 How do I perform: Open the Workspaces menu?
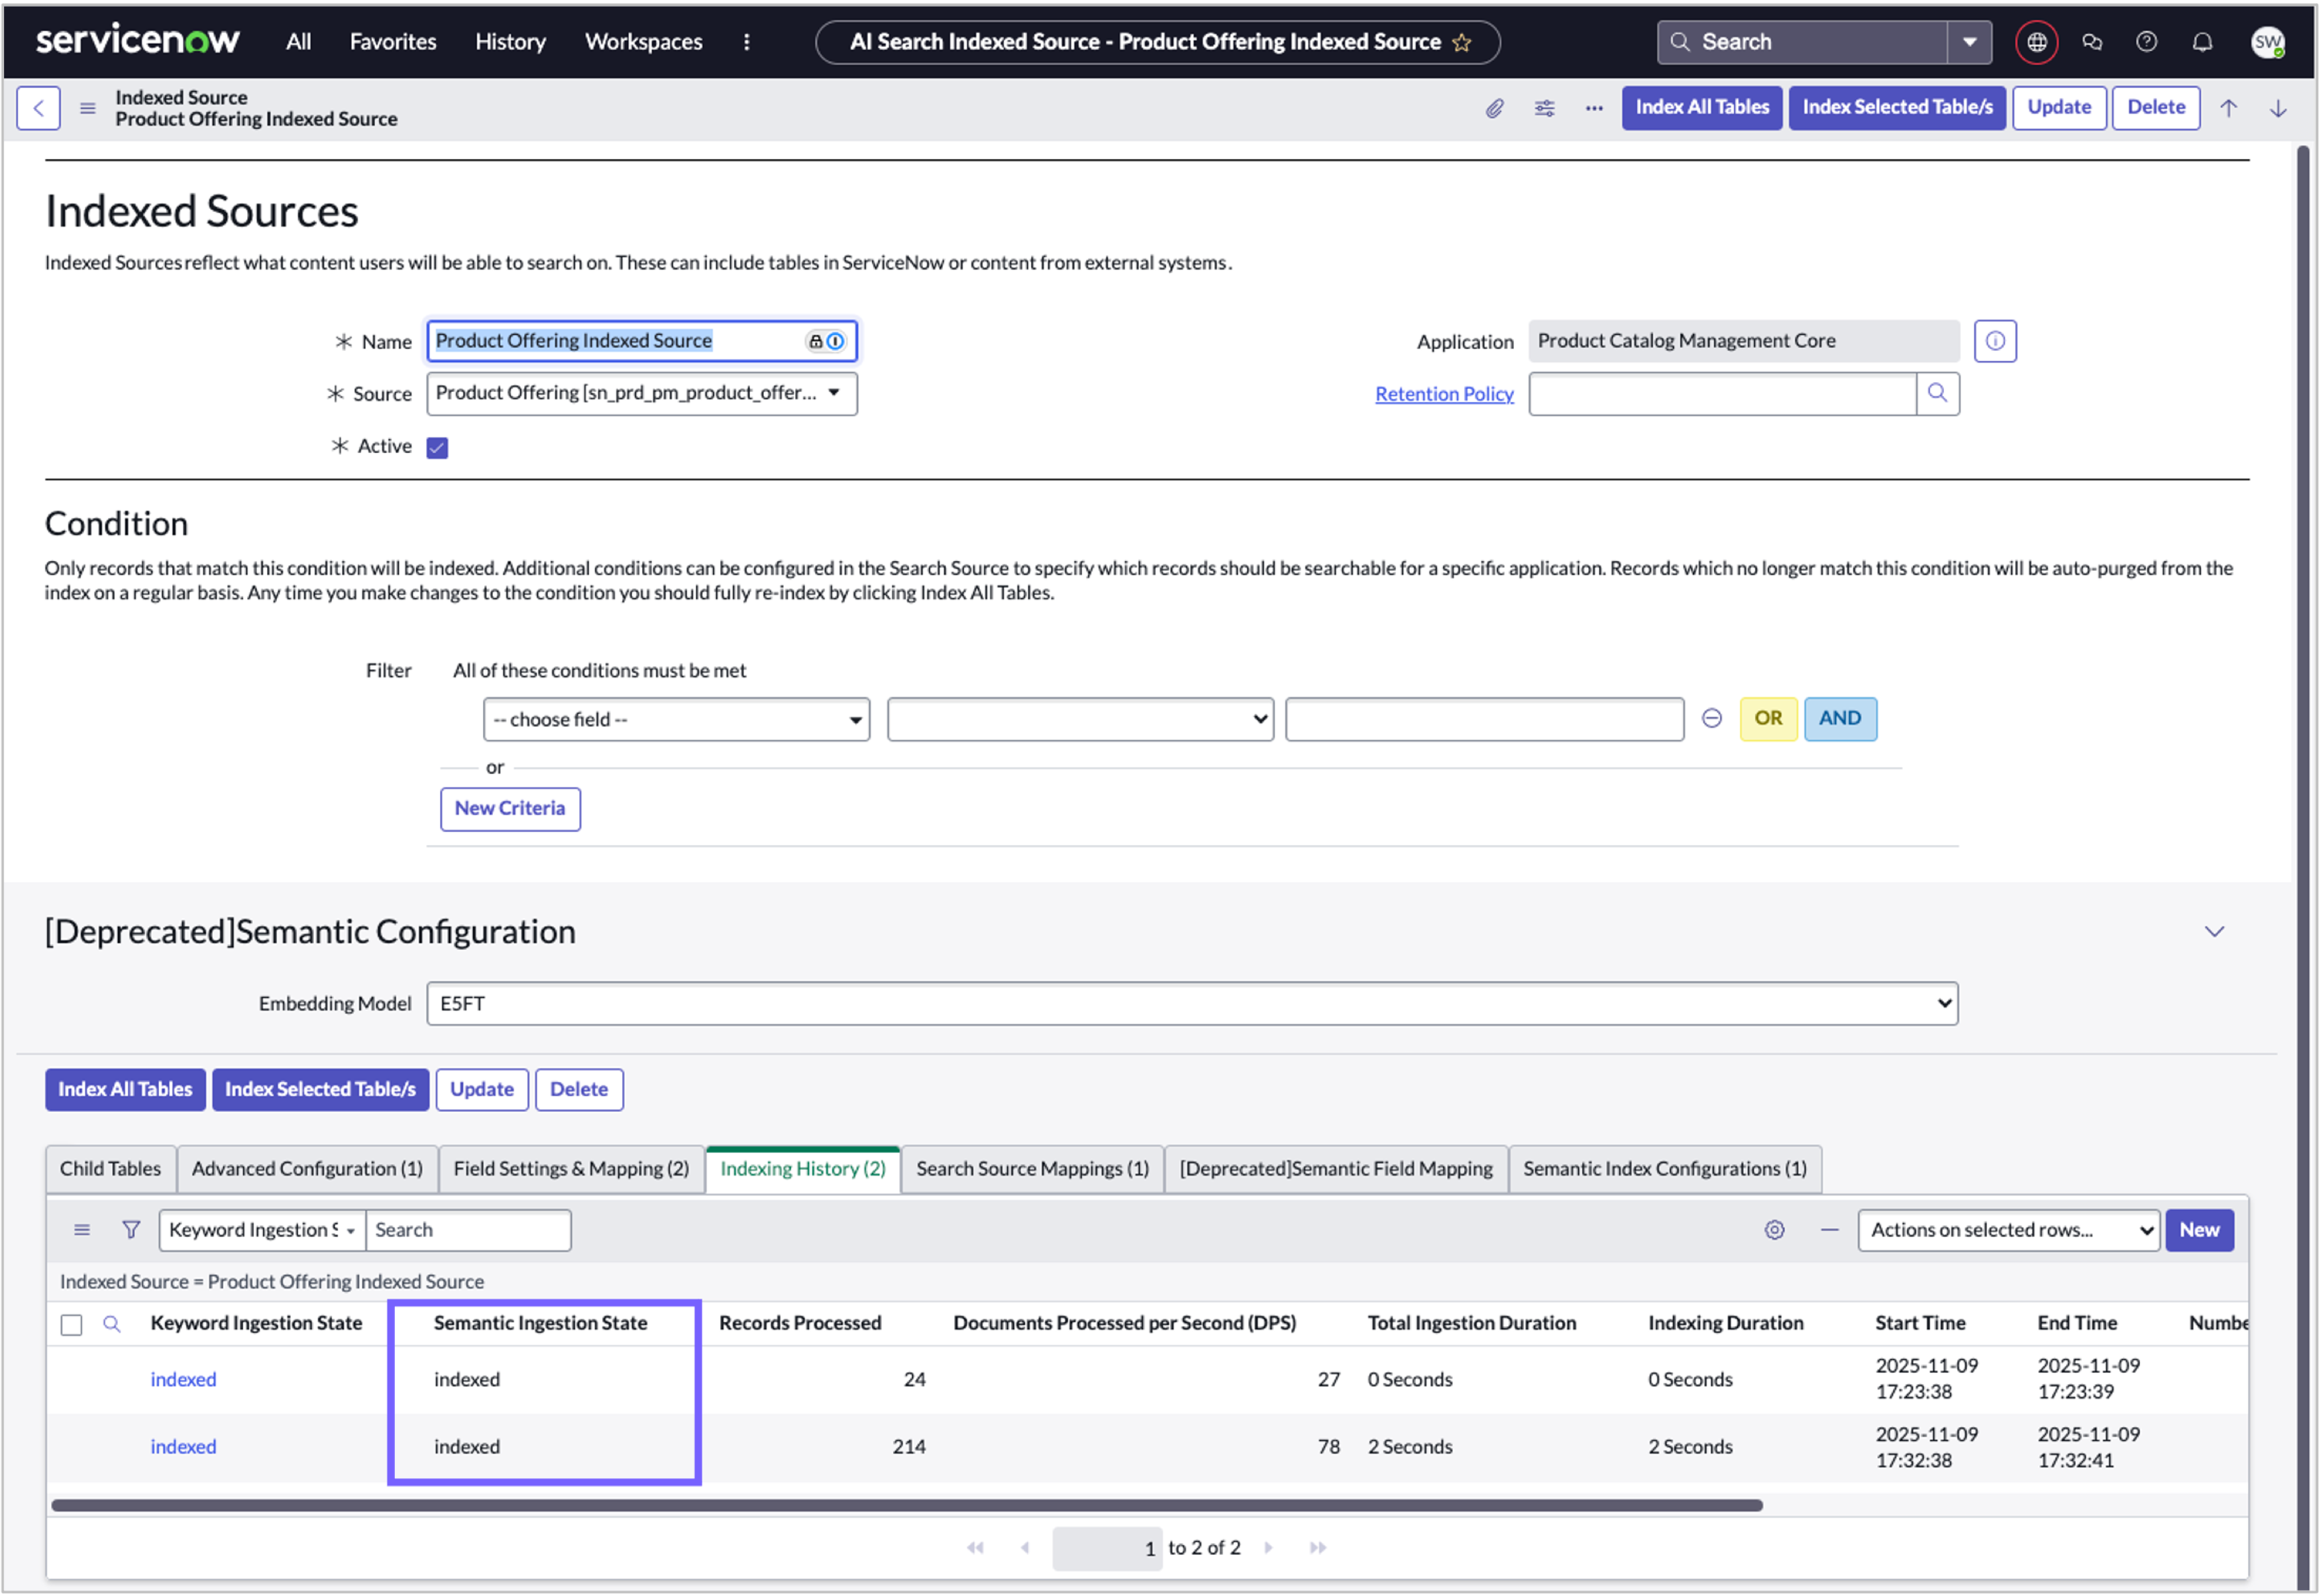643,42
